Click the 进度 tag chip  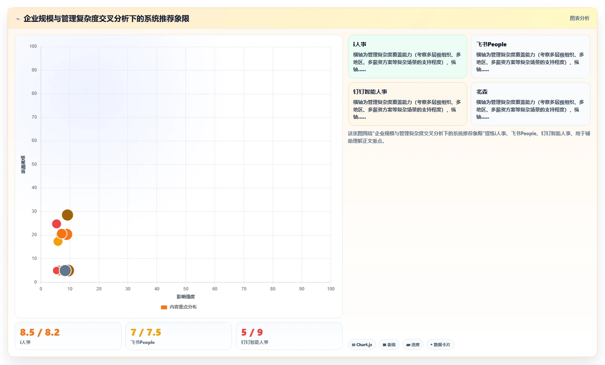click(x=413, y=345)
